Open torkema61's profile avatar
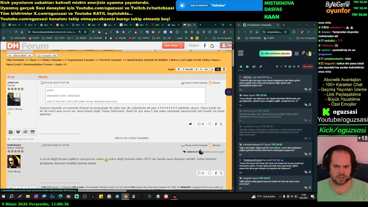368x207 pixels. click(14, 162)
